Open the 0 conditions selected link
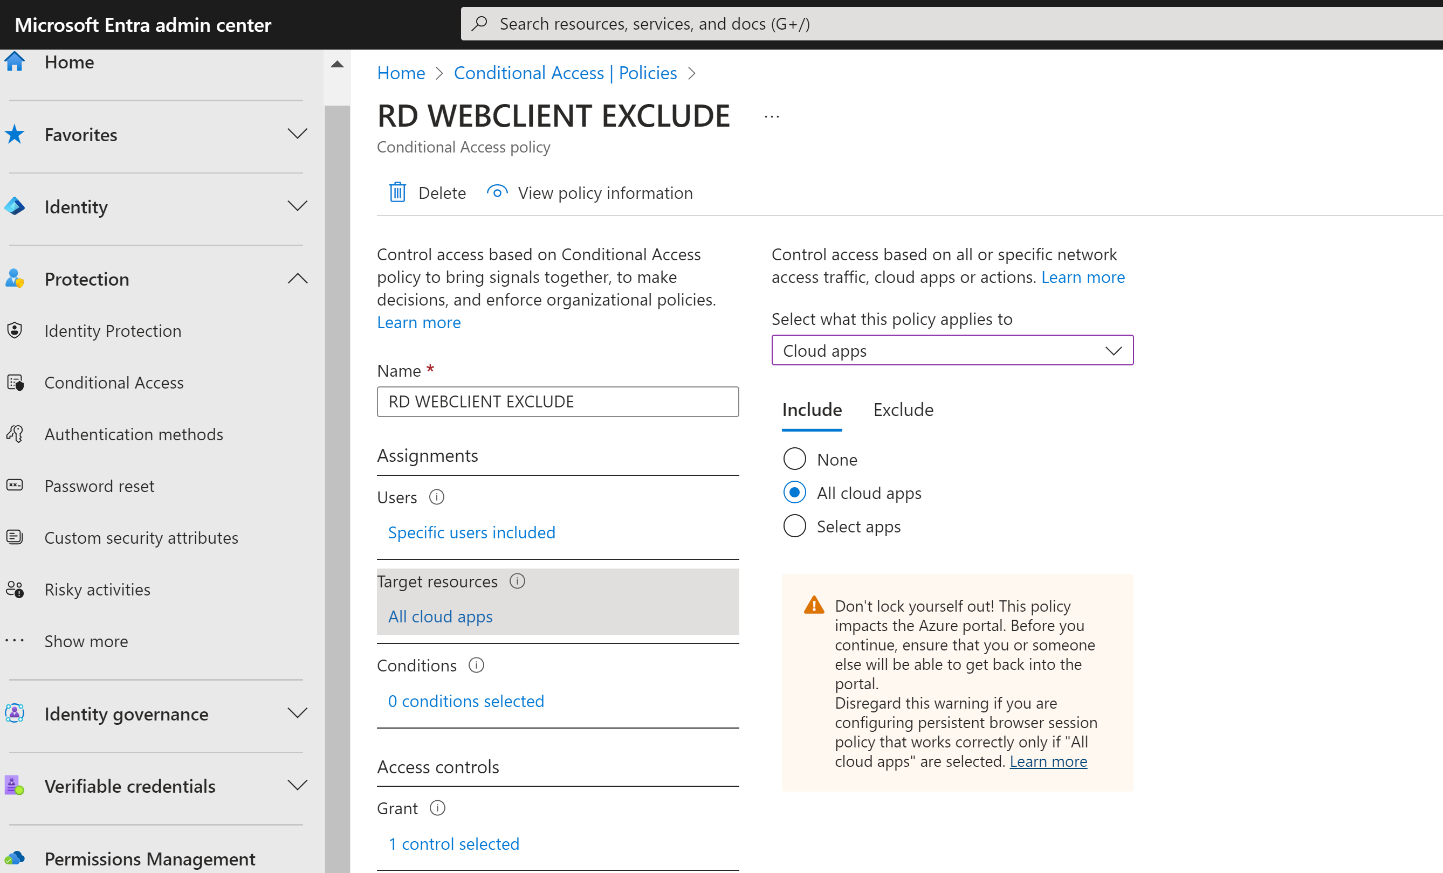 (465, 701)
